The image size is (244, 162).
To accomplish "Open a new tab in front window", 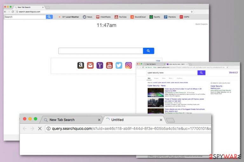I will (x=170, y=120).
